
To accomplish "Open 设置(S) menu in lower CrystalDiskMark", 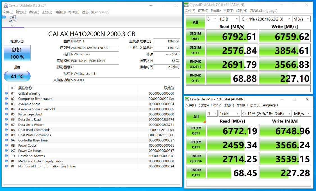I will click(204, 105).
